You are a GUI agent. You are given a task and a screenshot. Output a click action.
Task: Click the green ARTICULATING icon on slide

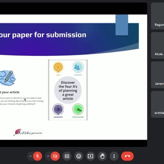point(78,109)
